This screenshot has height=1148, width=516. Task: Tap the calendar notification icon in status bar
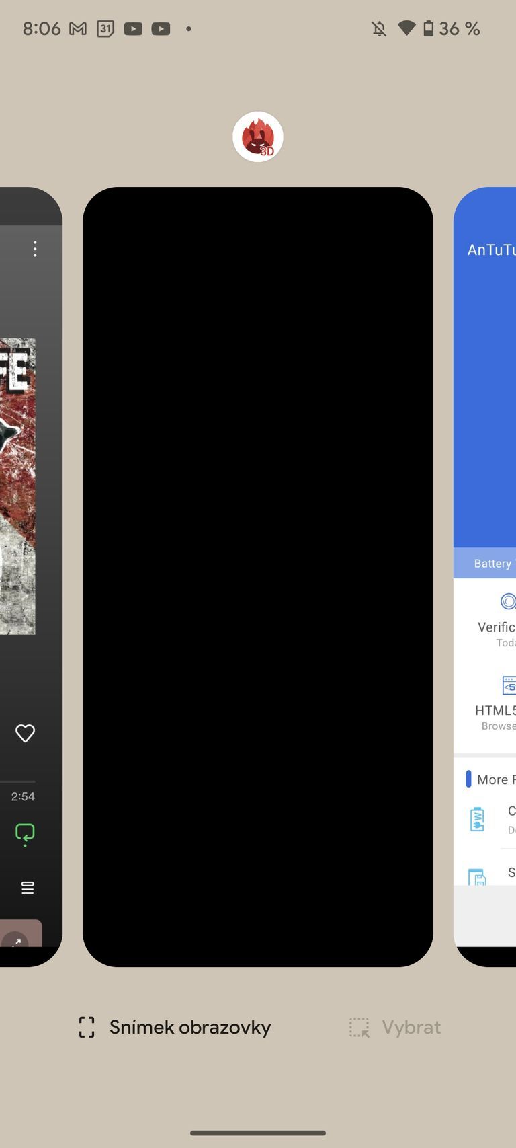click(105, 28)
